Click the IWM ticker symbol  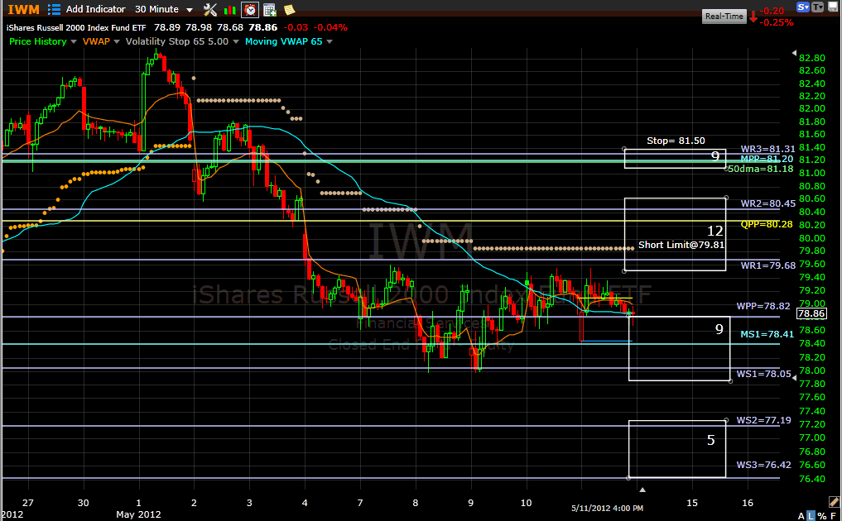click(23, 10)
